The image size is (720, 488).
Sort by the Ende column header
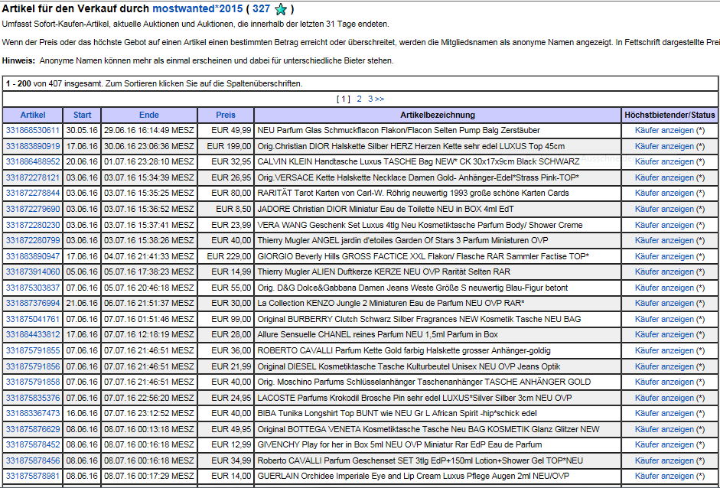click(149, 115)
